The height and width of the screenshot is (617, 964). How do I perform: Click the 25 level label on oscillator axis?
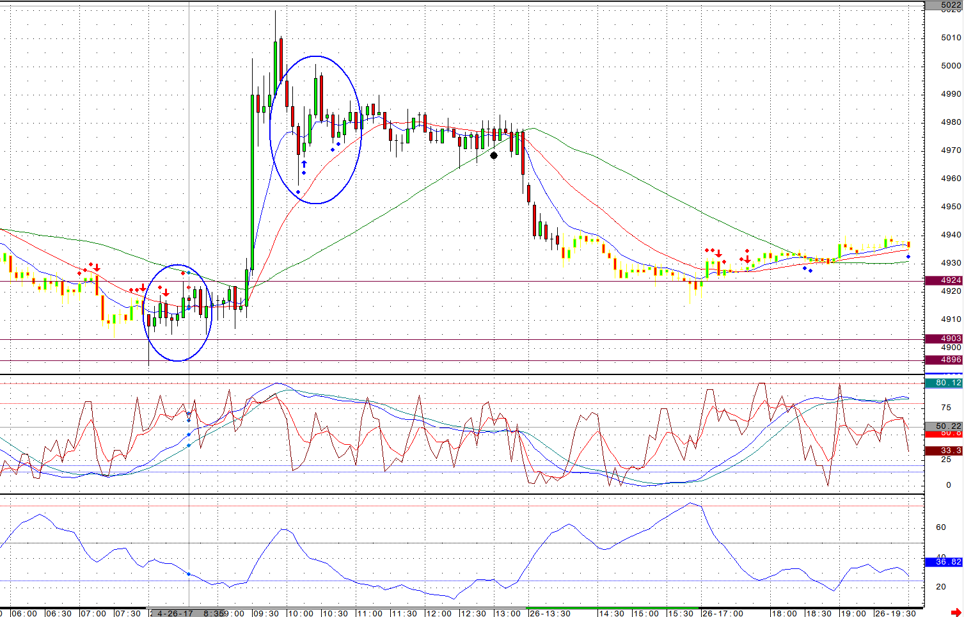click(945, 460)
